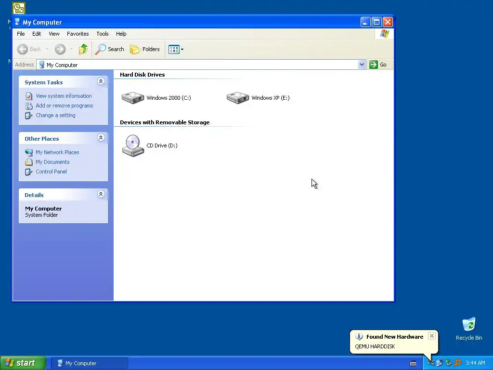This screenshot has width=493, height=370.
Task: Maximize the My Computer window
Action: [x=376, y=22]
